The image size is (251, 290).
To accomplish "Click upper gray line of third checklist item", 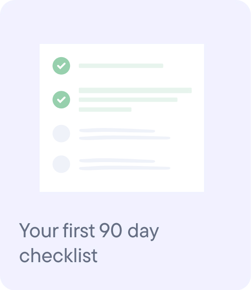I will 117,130.
